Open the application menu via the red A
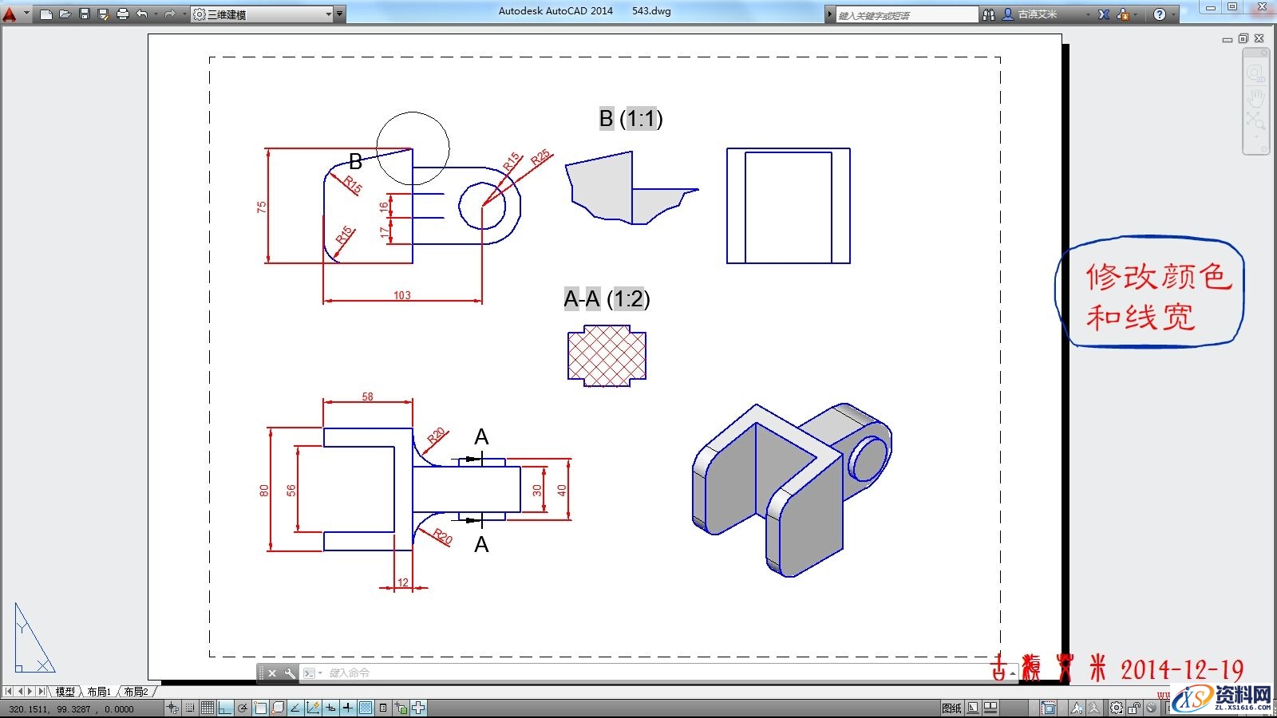This screenshot has height=718, width=1277. pyautogui.click(x=10, y=14)
